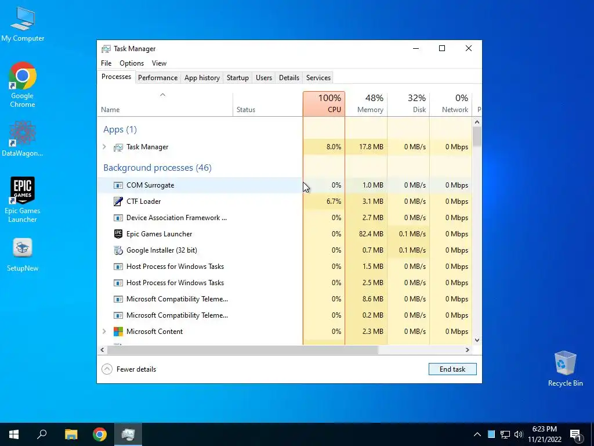This screenshot has width=594, height=446.
Task: Open the Options menu
Action: click(x=132, y=63)
